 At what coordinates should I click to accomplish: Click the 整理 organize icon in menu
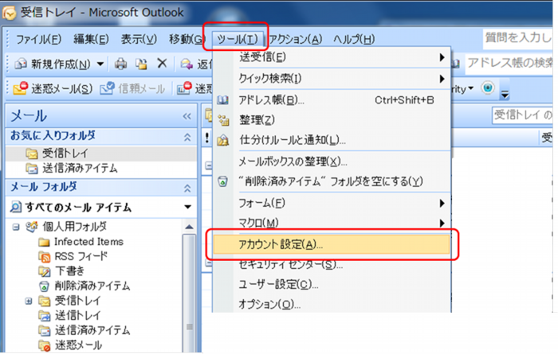(x=223, y=120)
